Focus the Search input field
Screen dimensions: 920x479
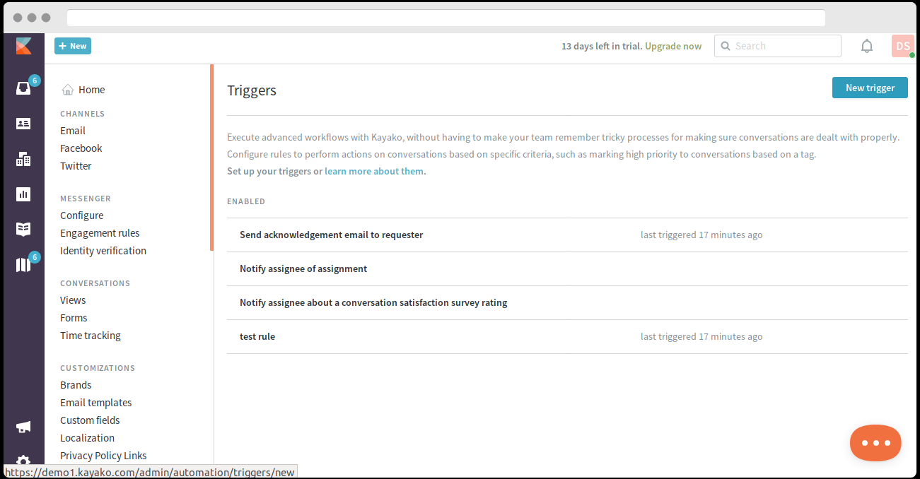pos(778,46)
